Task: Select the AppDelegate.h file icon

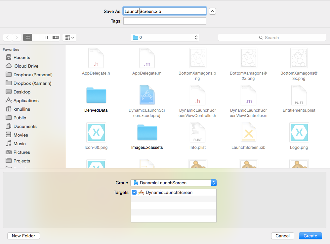Action: click(x=96, y=58)
